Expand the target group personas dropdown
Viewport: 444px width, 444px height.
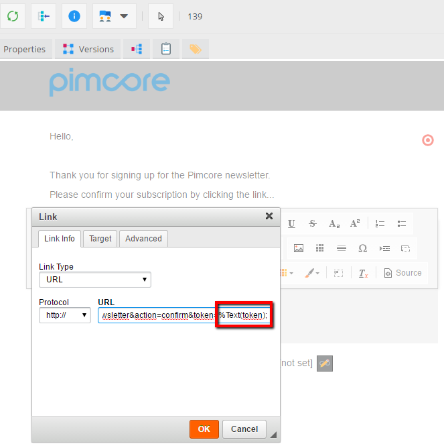[113, 16]
